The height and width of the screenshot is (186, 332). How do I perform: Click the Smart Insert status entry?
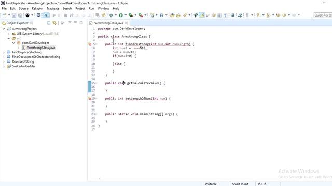[240, 184]
